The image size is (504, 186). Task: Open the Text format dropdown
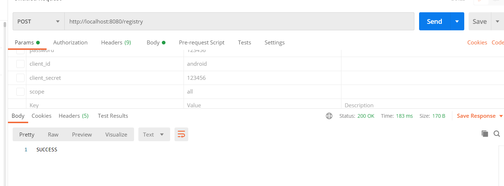pos(154,134)
